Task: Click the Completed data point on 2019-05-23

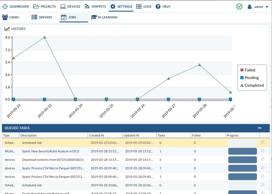Action: click(45, 37)
